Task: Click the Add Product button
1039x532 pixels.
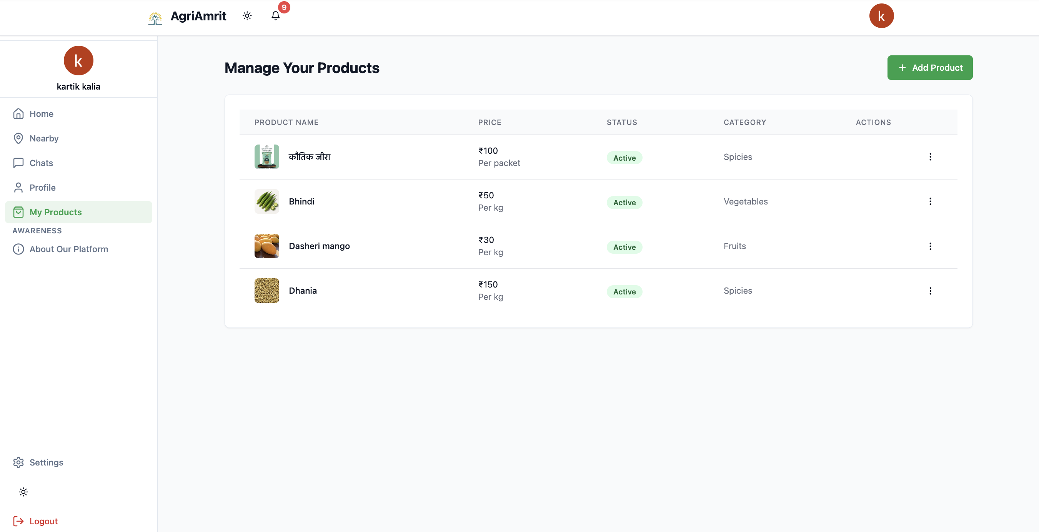Action: pos(930,68)
